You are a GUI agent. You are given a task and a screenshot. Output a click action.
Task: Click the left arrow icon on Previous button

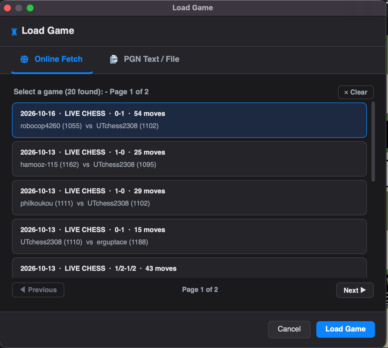click(x=23, y=290)
